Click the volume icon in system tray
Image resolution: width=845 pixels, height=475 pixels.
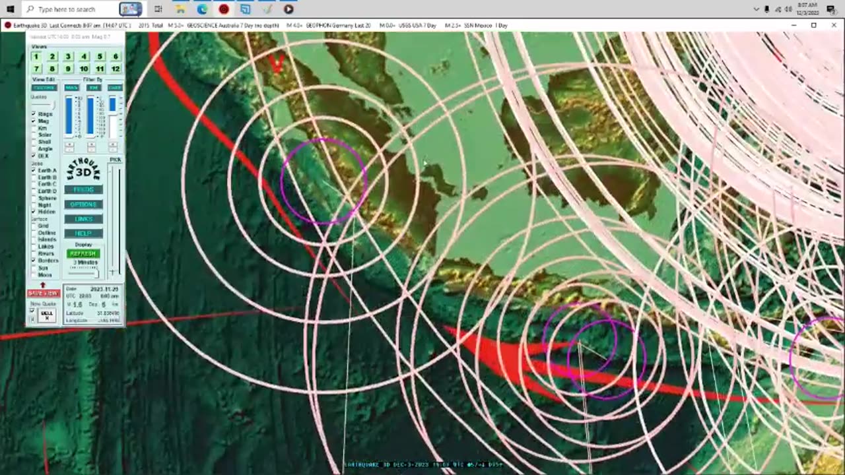[x=788, y=9]
